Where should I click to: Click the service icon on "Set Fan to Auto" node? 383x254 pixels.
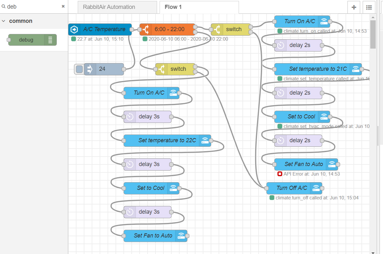[x=332, y=164]
